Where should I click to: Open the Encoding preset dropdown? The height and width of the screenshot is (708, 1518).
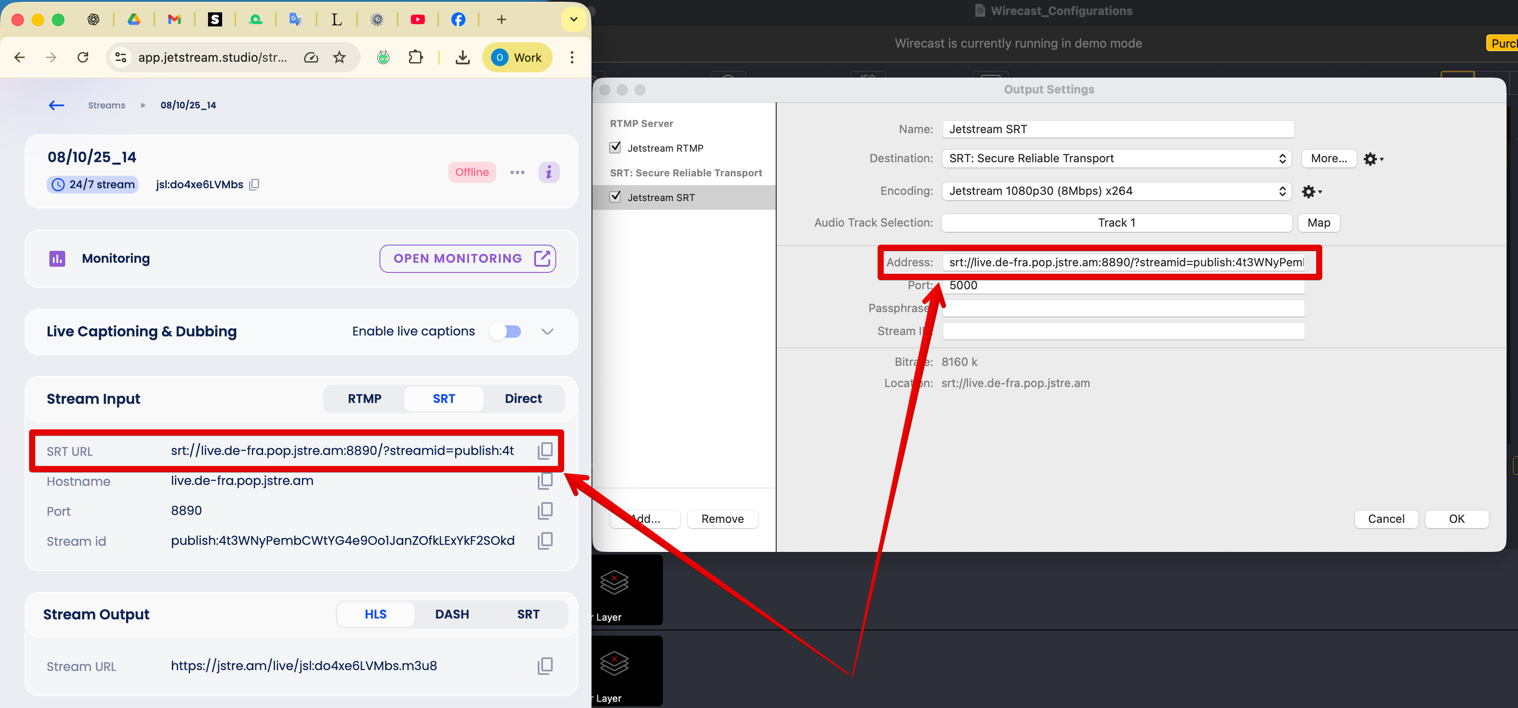(1116, 191)
